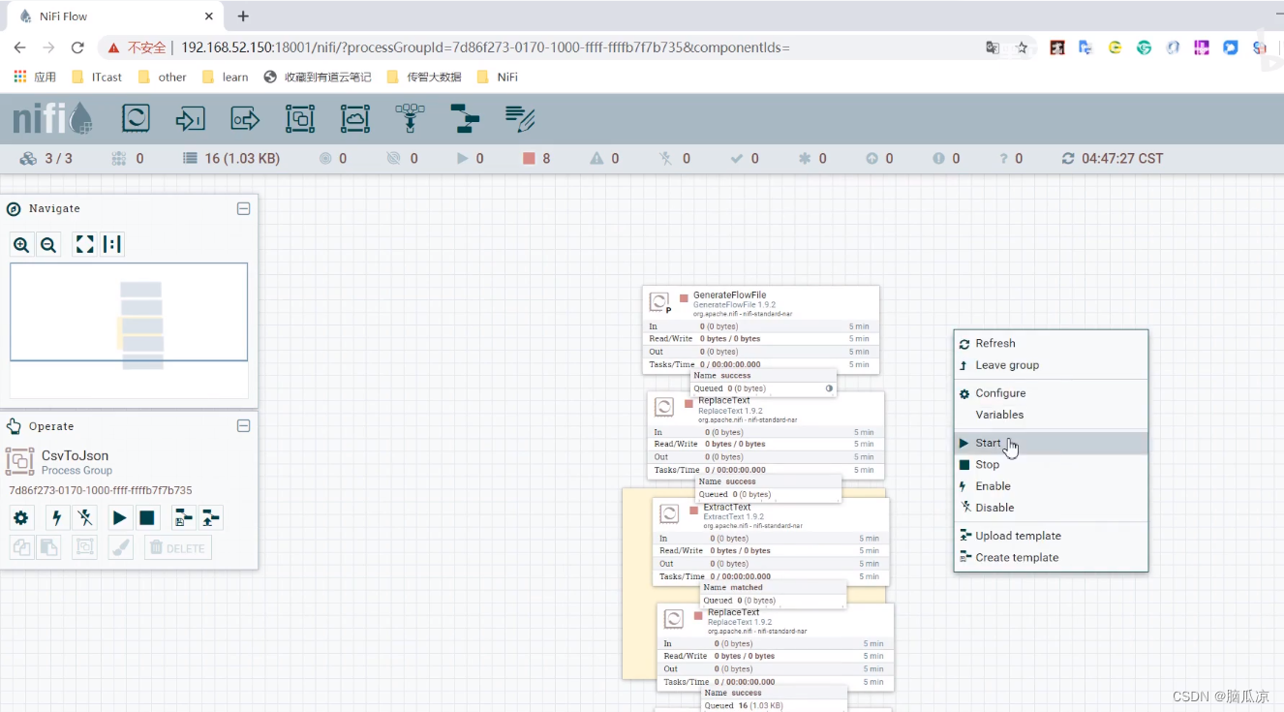Click the birds-eye view thumbnail in Navigate
The width and height of the screenshot is (1284, 712).
coord(129,330)
